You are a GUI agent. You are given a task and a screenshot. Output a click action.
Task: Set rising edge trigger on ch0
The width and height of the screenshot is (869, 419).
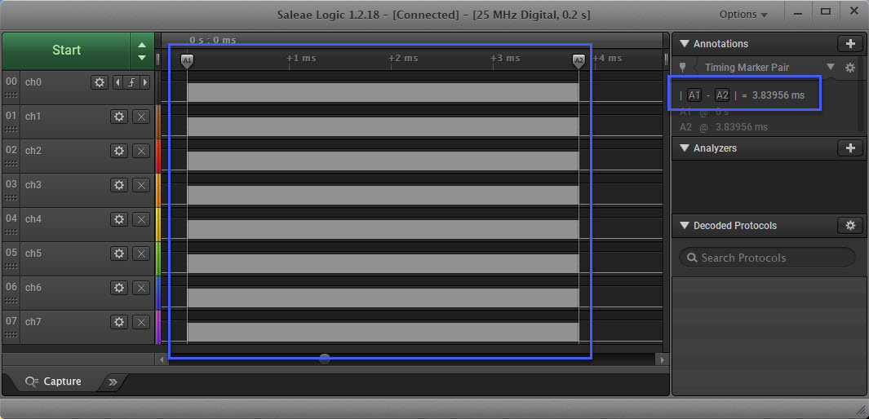tap(131, 82)
